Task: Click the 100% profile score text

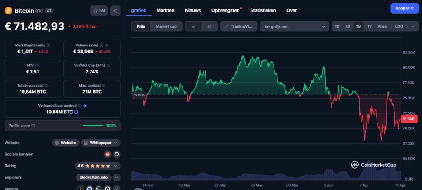Action: (111, 126)
